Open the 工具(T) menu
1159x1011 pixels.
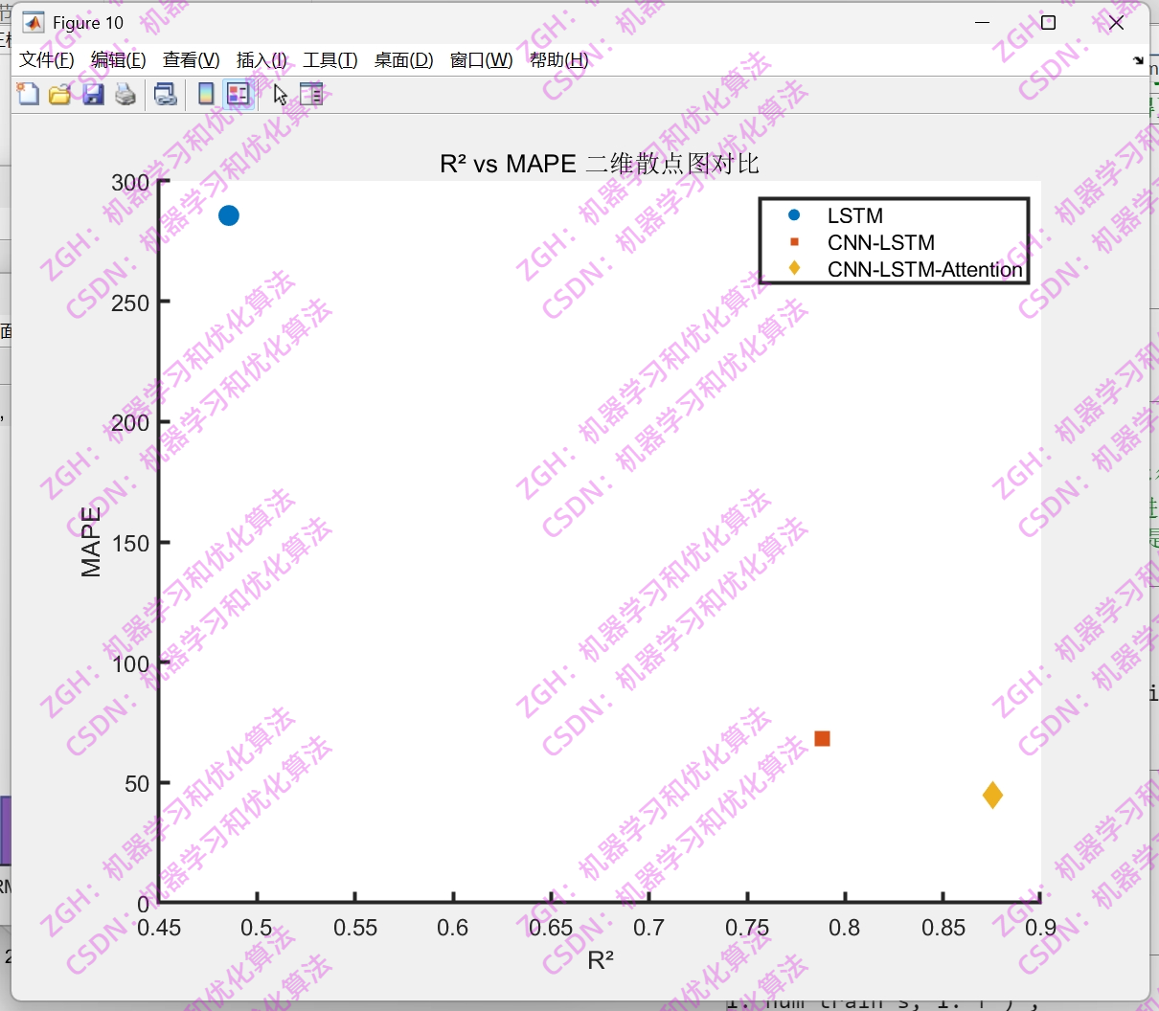click(330, 59)
